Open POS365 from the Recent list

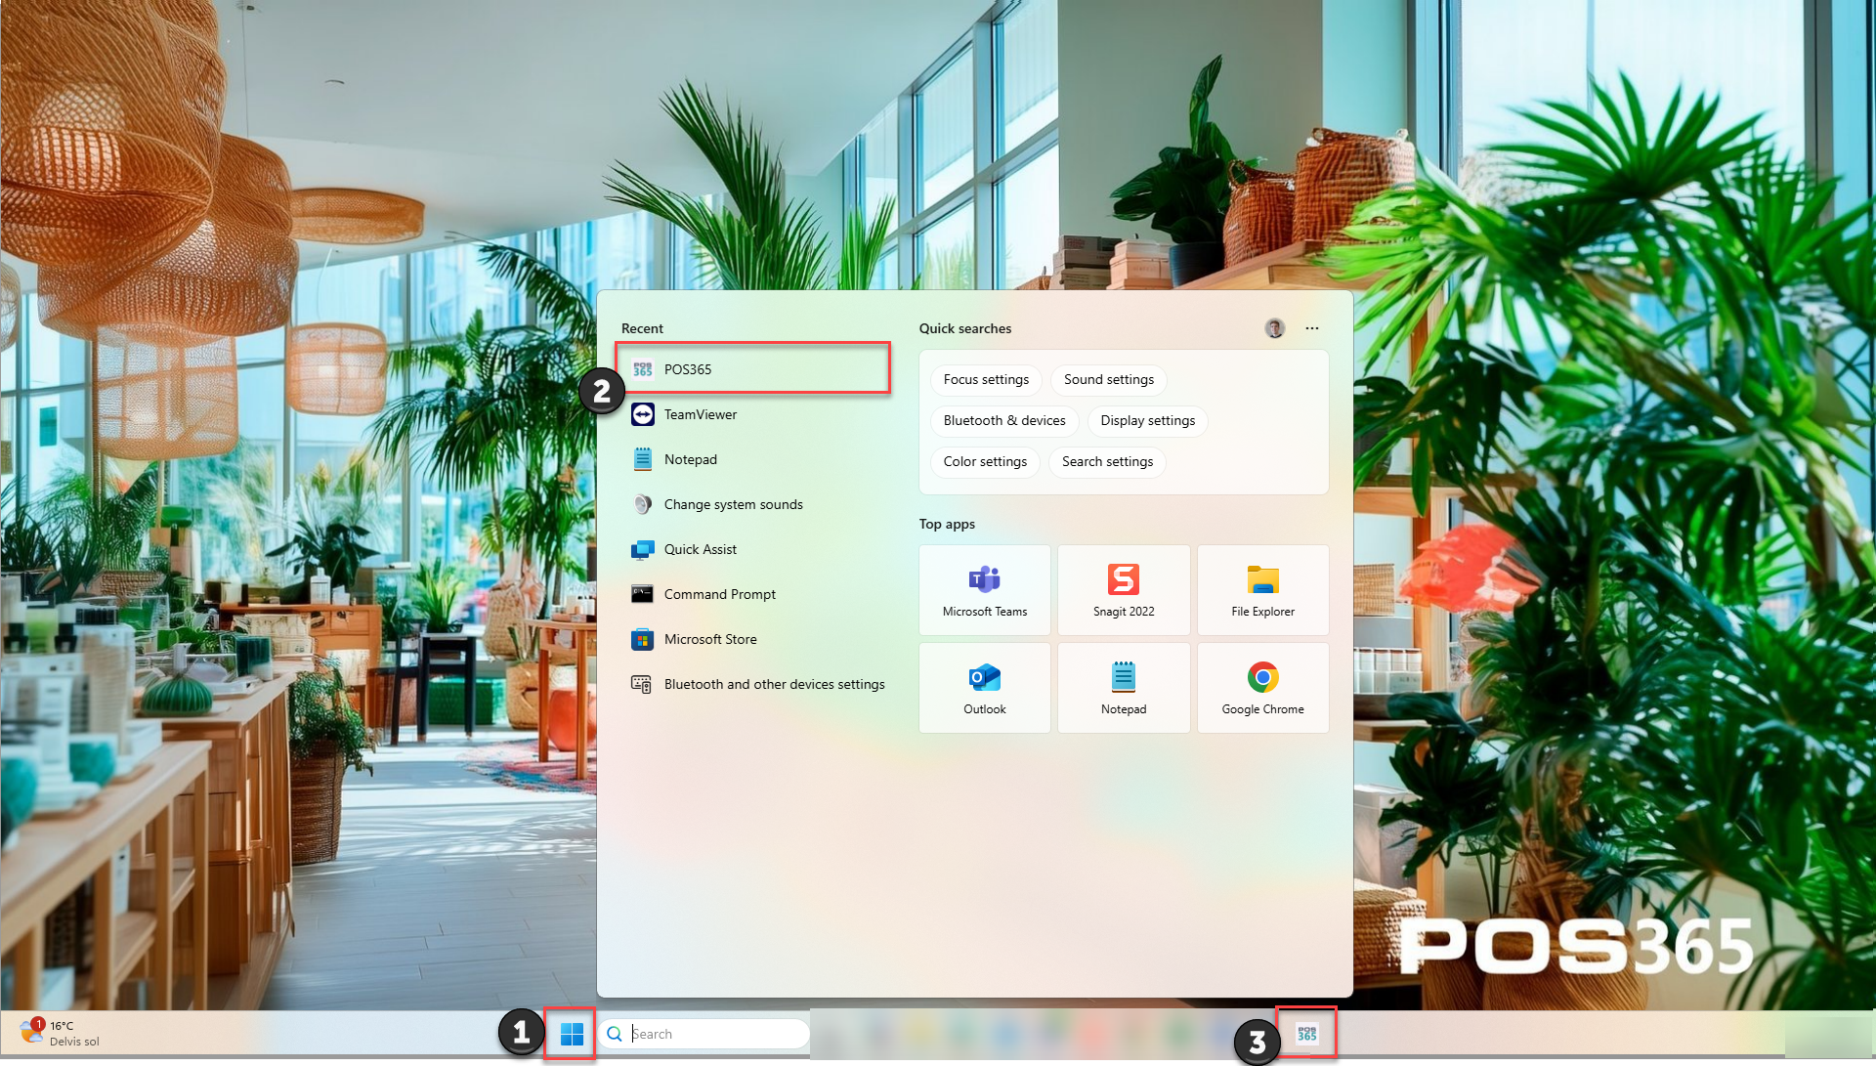pos(752,369)
